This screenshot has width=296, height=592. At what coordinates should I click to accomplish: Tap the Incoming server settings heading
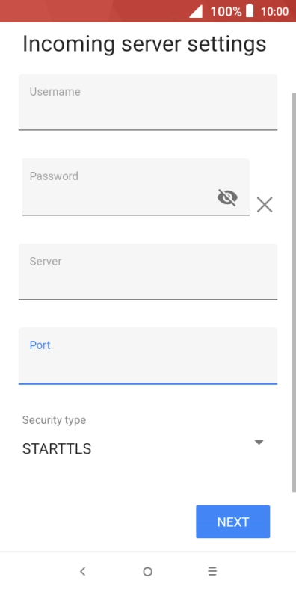(x=144, y=44)
